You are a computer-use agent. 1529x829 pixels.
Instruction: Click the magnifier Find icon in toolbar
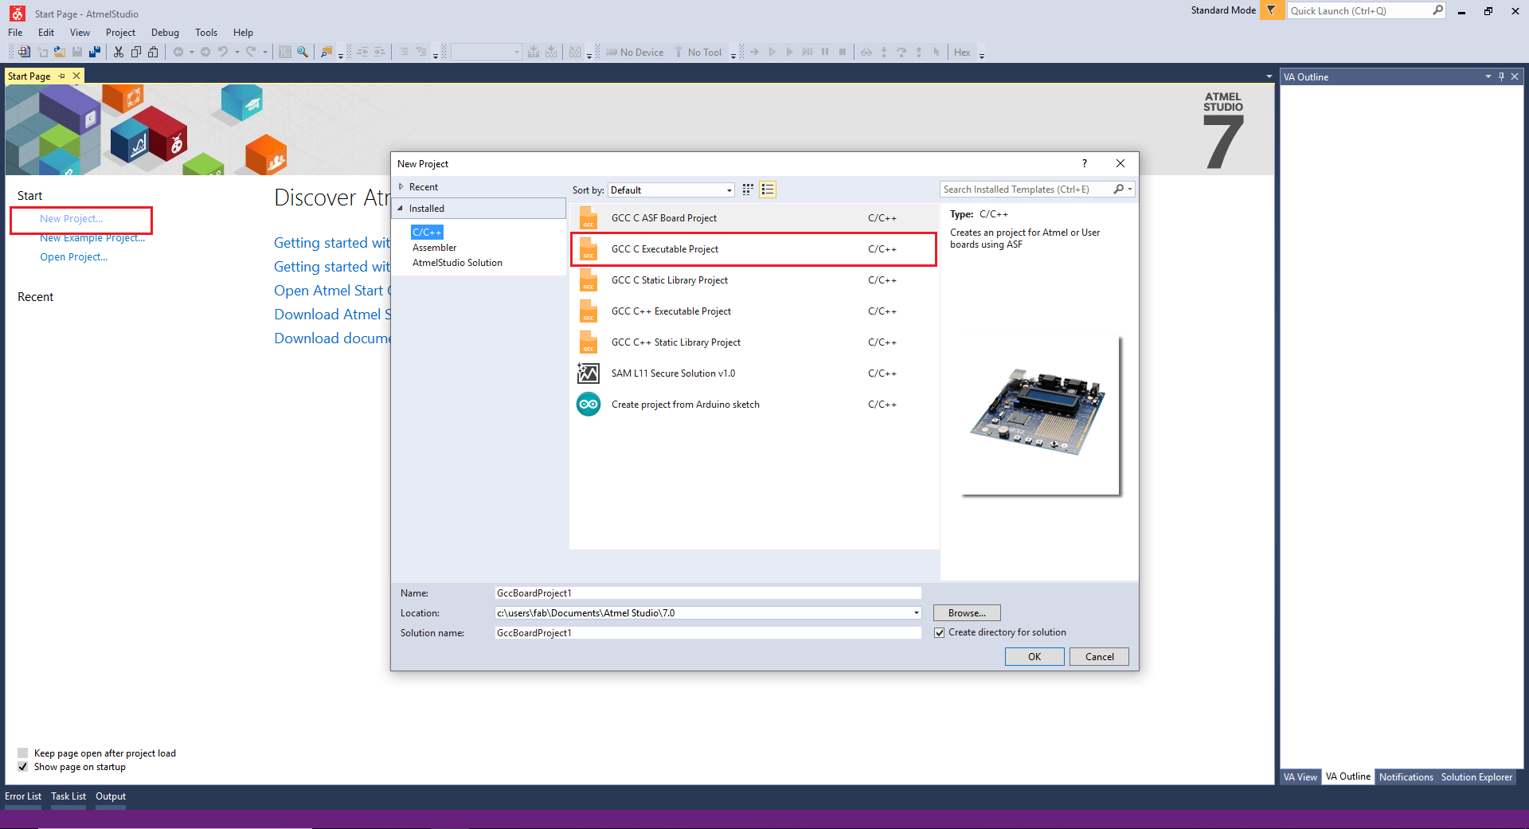[303, 53]
